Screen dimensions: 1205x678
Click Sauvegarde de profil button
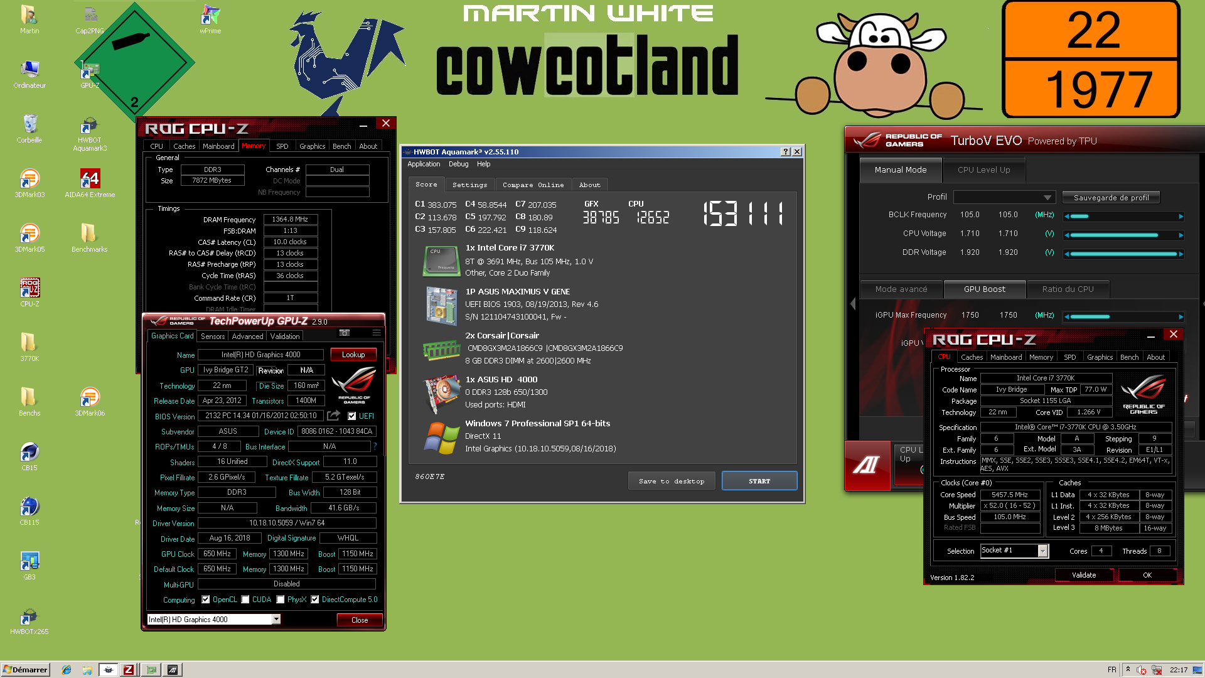[x=1111, y=197]
